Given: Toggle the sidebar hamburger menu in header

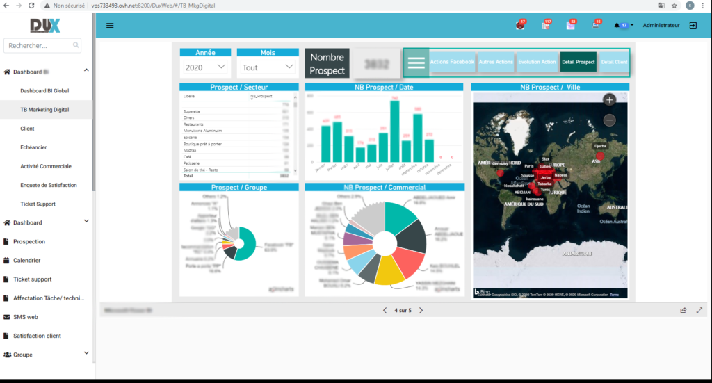Looking at the screenshot, I should click(110, 26).
